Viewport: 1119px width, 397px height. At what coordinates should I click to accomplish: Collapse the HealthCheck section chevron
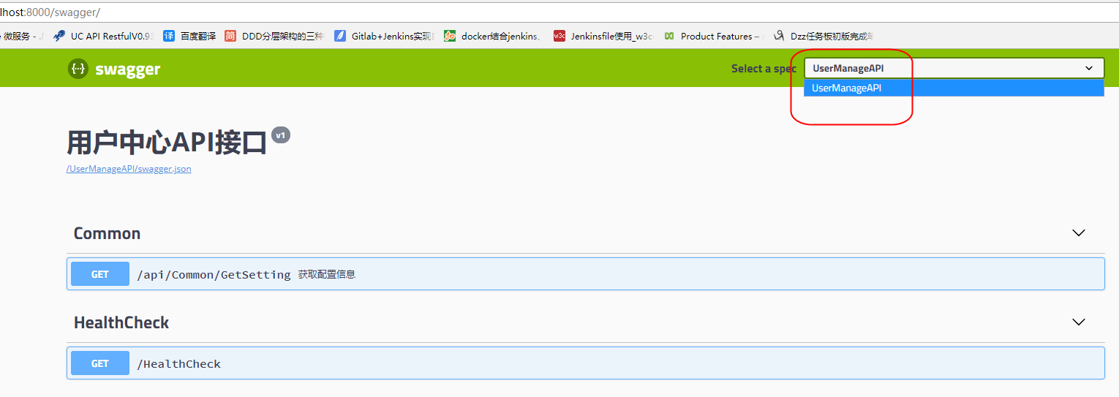pos(1078,322)
